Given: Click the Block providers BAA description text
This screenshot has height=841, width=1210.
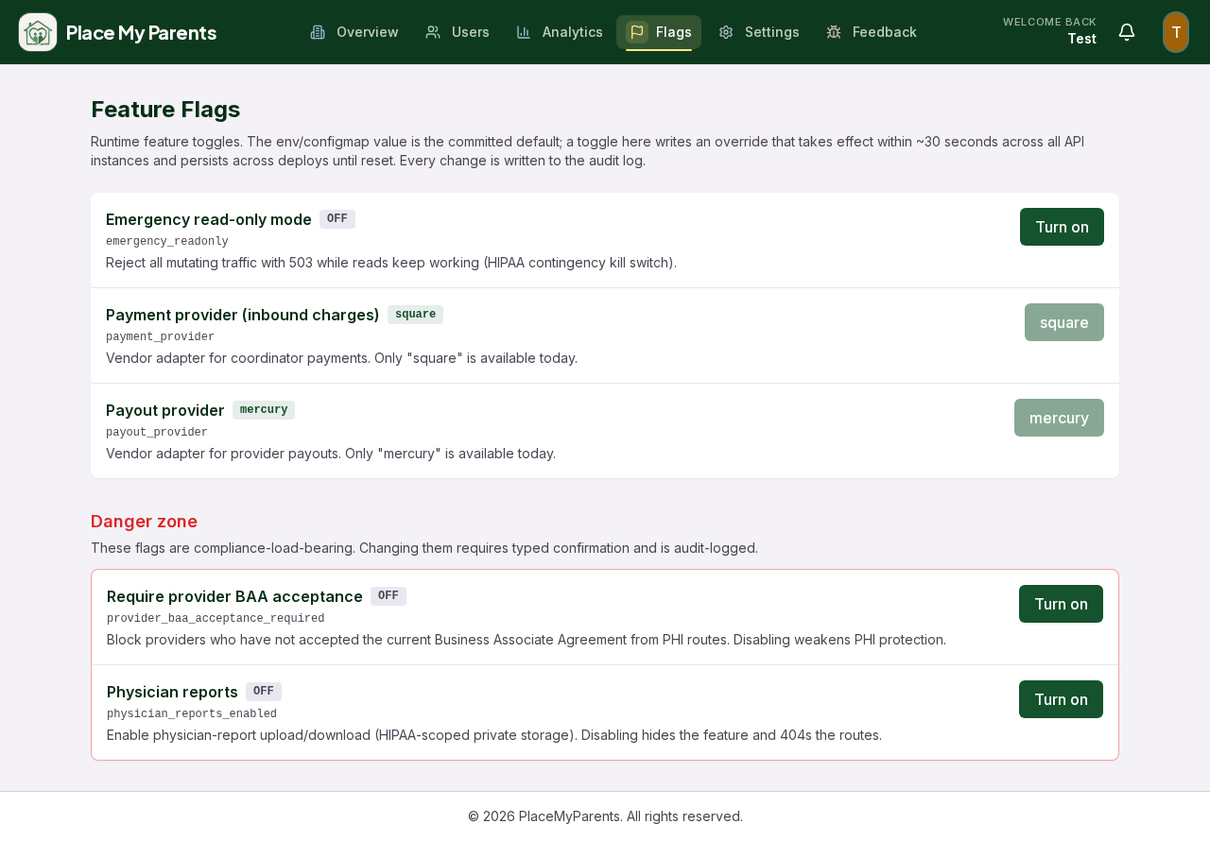Looking at the screenshot, I should [x=527, y=640].
